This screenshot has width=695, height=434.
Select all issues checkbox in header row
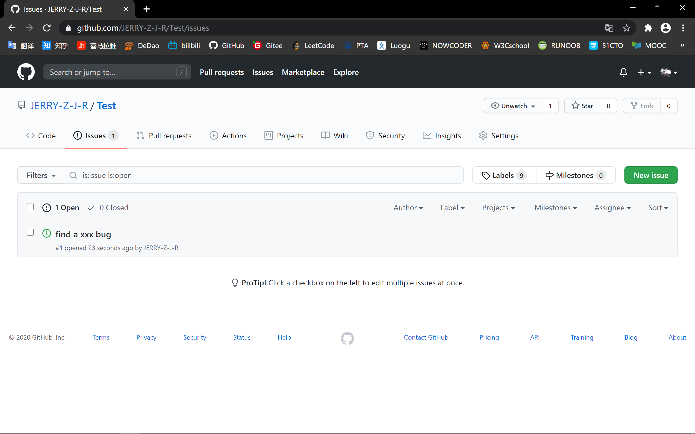[30, 207]
